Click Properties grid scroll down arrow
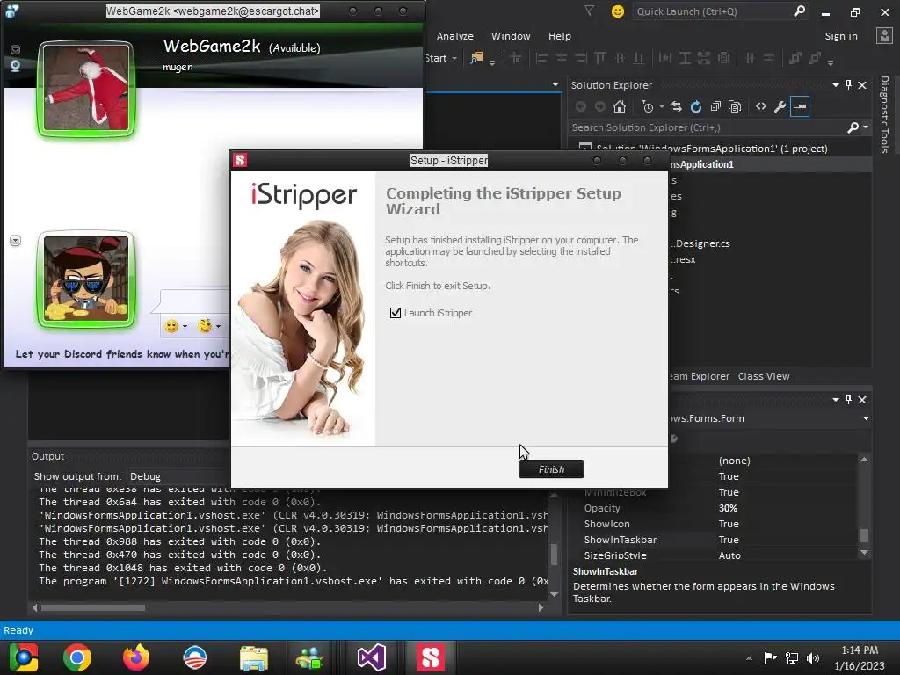Screen dimensions: 900x675 (864, 553)
